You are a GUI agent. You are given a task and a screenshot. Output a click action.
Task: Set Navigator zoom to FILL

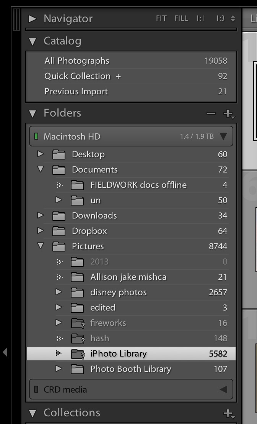pyautogui.click(x=181, y=18)
